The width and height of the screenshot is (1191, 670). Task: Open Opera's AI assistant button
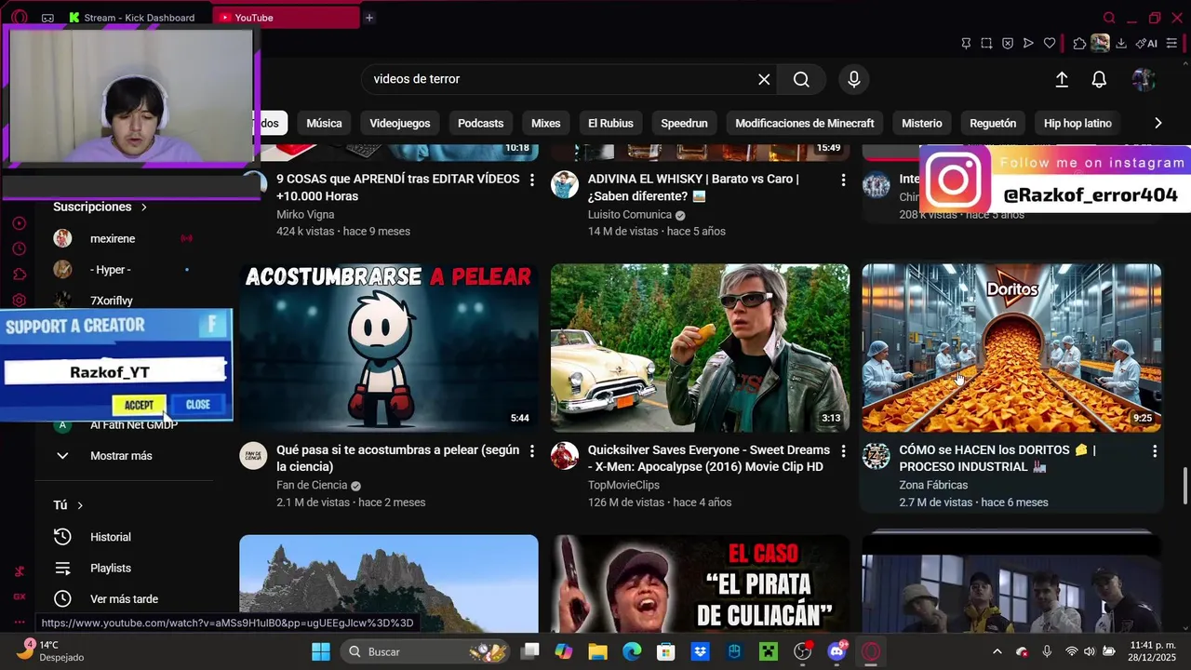point(1146,43)
